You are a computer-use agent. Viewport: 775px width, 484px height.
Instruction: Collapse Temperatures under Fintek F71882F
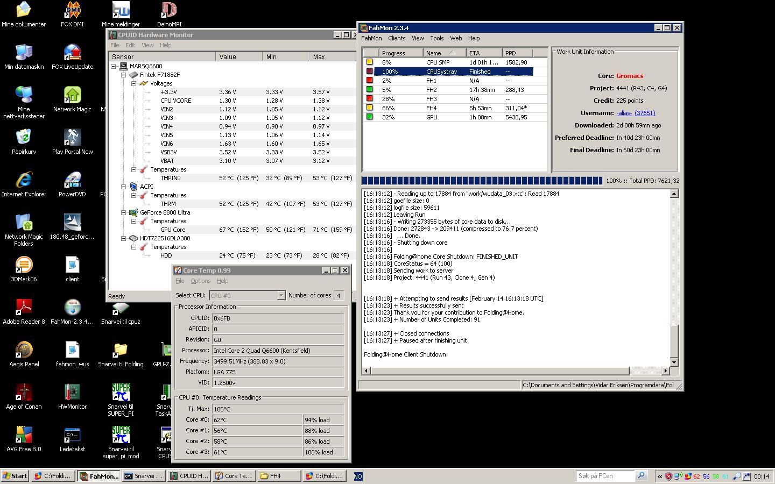133,169
